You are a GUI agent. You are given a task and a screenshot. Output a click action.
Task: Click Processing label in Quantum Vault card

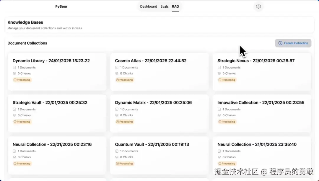126,164
